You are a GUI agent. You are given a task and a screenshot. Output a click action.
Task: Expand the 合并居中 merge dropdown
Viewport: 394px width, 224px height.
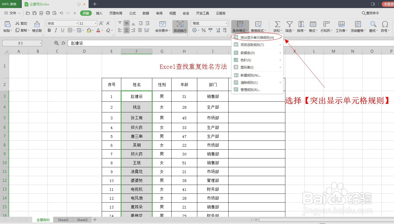(x=170, y=31)
